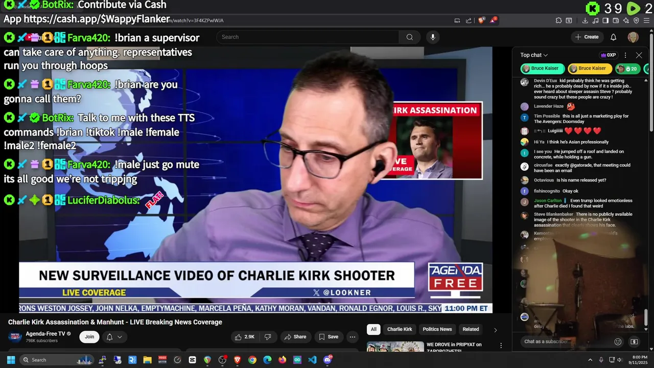Viewport: 654px width, 368px height.
Task: Click the Share button
Action: 295,337
